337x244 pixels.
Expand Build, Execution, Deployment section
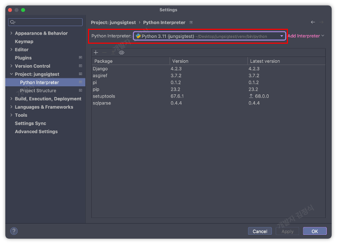tap(11, 99)
